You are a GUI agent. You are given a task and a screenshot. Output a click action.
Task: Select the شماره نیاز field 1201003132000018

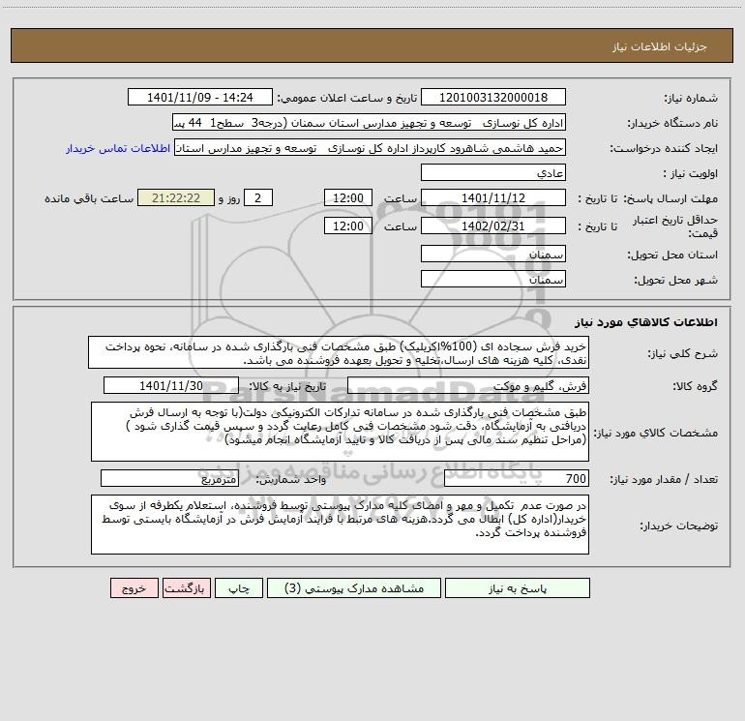pos(493,98)
